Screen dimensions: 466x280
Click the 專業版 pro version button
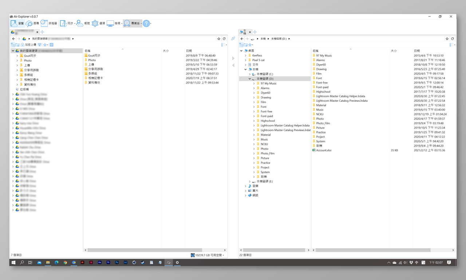[x=132, y=23]
